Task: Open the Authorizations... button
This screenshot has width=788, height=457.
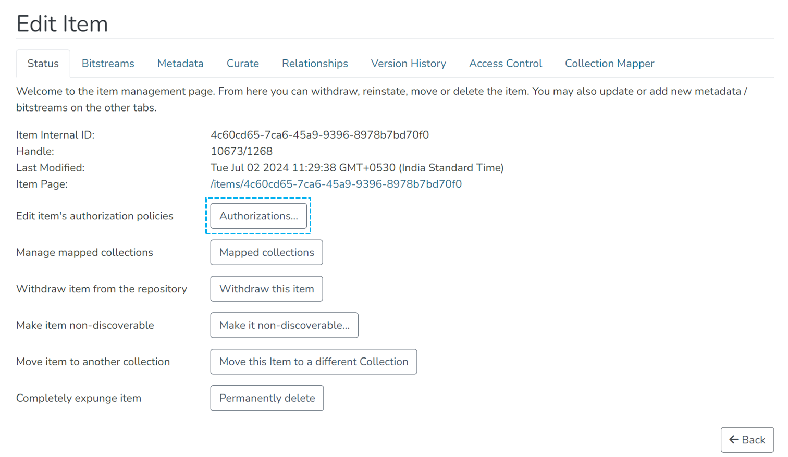Action: point(258,216)
